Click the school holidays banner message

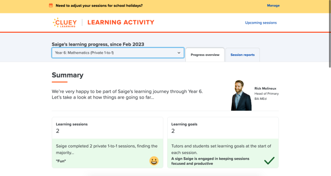point(99,6)
